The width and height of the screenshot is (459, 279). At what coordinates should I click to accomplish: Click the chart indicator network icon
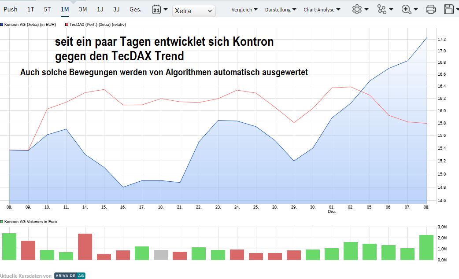tap(383, 8)
